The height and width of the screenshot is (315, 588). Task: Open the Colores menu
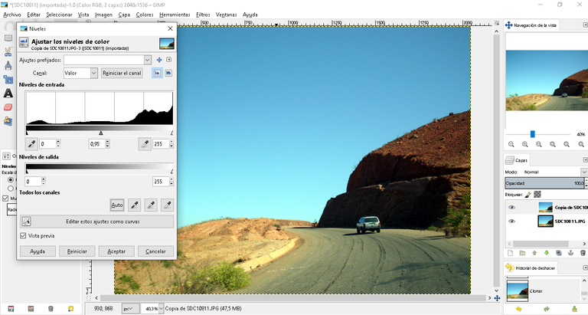click(145, 15)
